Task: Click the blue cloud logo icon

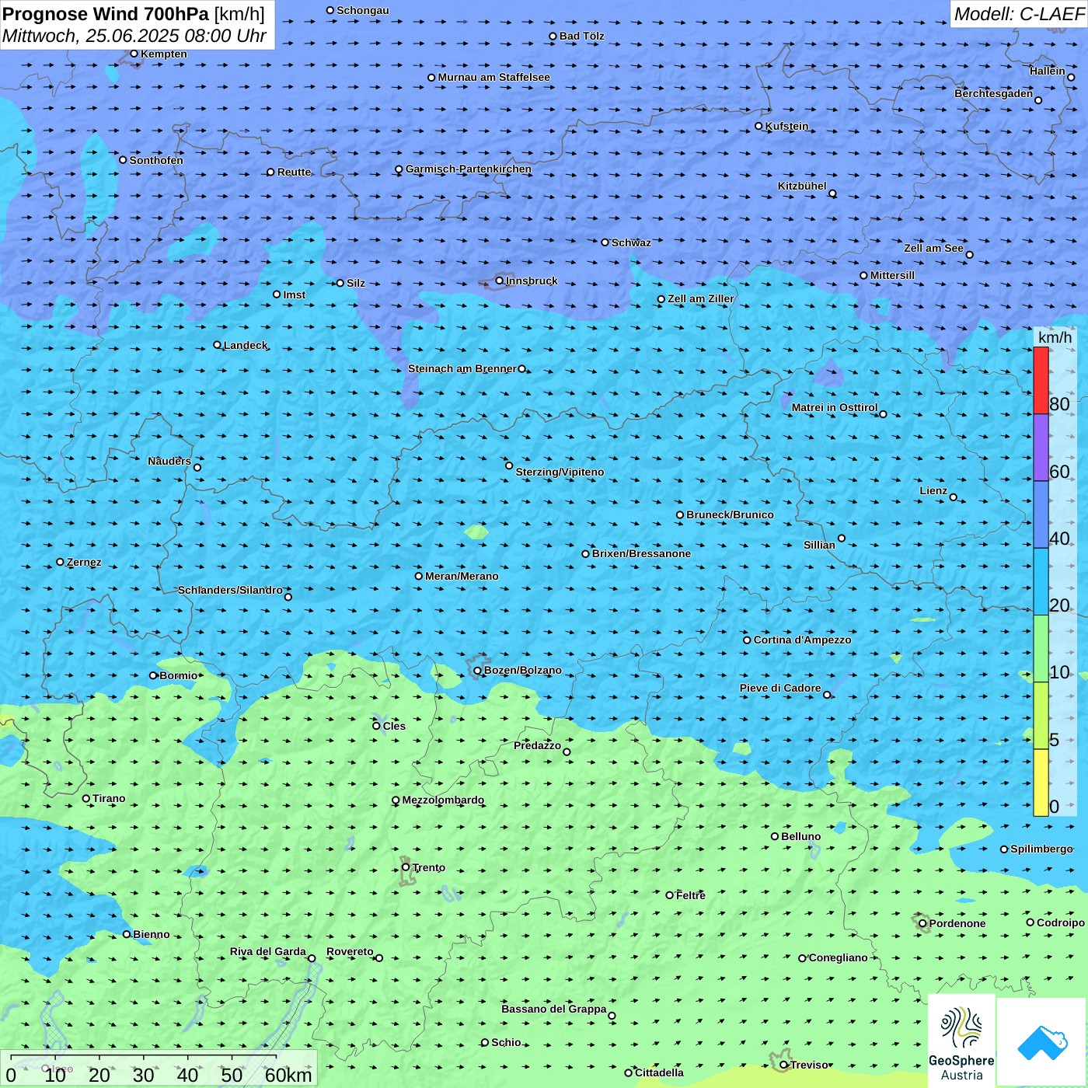Action: click(x=1042, y=1042)
